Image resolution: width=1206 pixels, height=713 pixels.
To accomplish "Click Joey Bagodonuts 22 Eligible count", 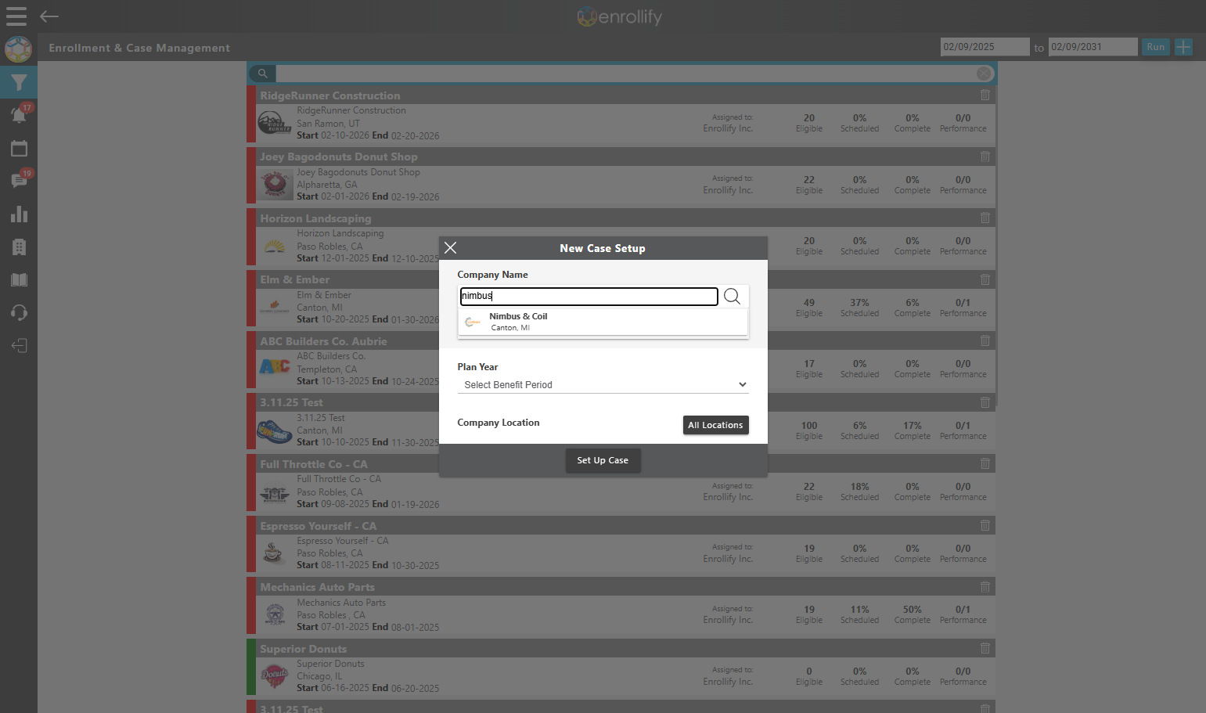I will click(809, 185).
